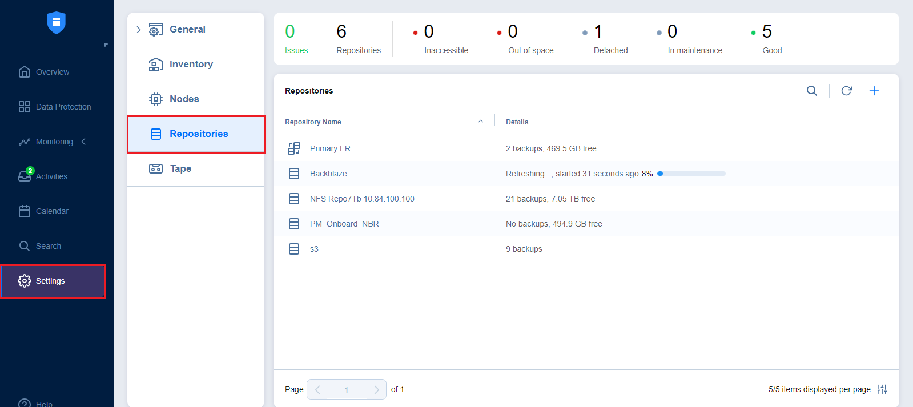This screenshot has height=407, width=913.
Task: Collapse the Monitoring menu chevron
Action: pyautogui.click(x=83, y=142)
